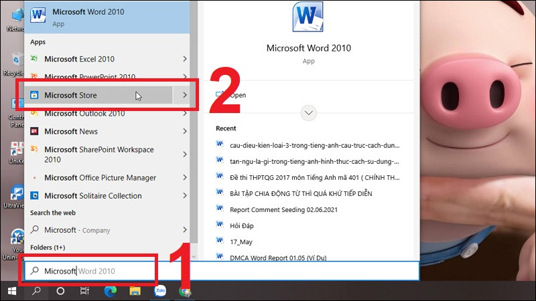
Task: Expand the Microsoft Store result arrow
Action: (x=185, y=95)
